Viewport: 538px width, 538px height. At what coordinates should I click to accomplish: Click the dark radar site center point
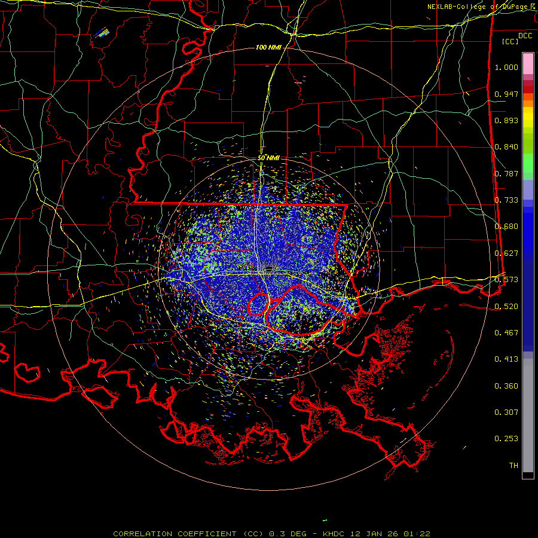pyautogui.click(x=269, y=268)
